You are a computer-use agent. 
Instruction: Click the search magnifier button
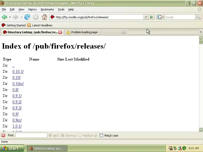pos(198,17)
